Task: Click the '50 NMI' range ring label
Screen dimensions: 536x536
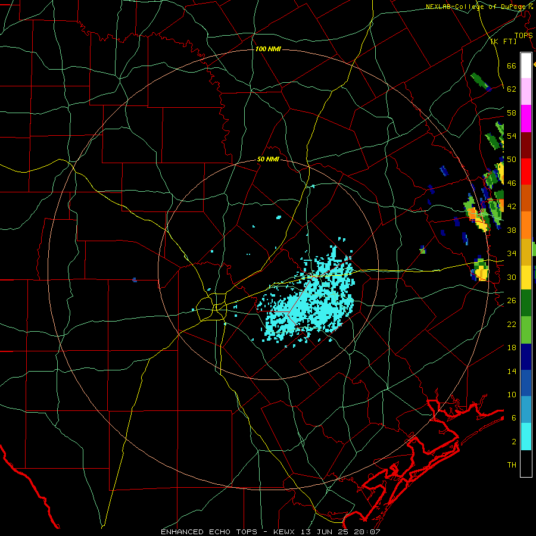Action: pos(268,159)
